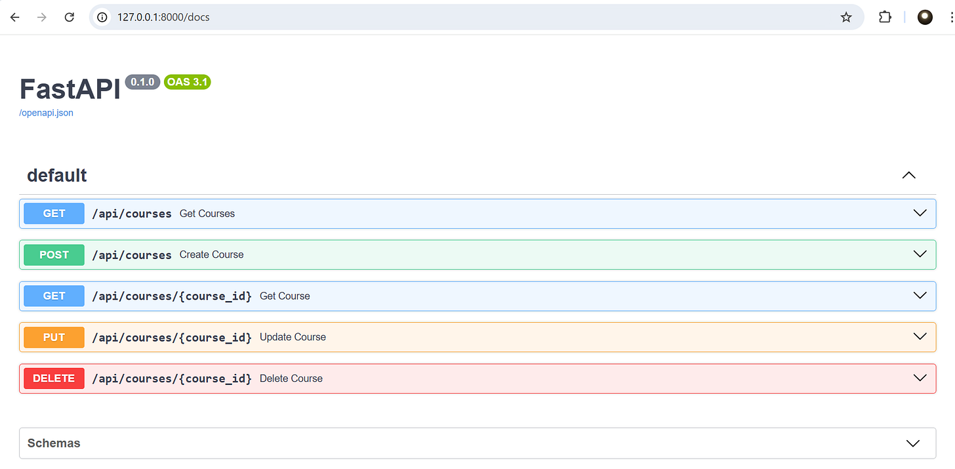Go back with the browser back arrow
The width and height of the screenshot is (955, 469).
pos(15,18)
